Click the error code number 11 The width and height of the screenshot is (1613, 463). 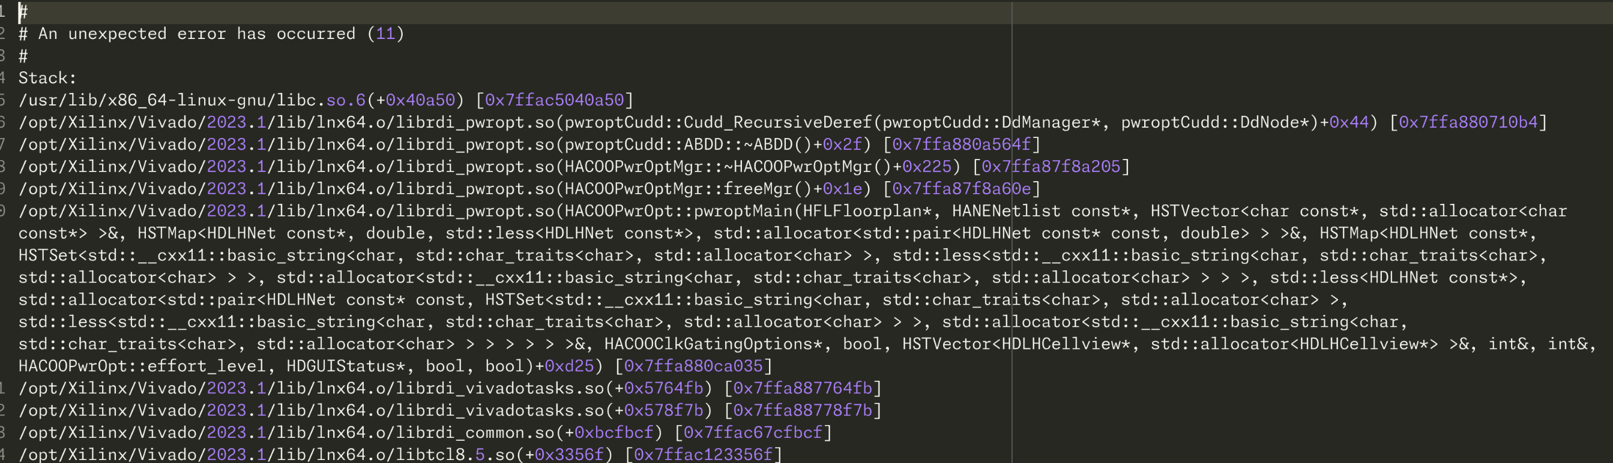[x=385, y=34]
